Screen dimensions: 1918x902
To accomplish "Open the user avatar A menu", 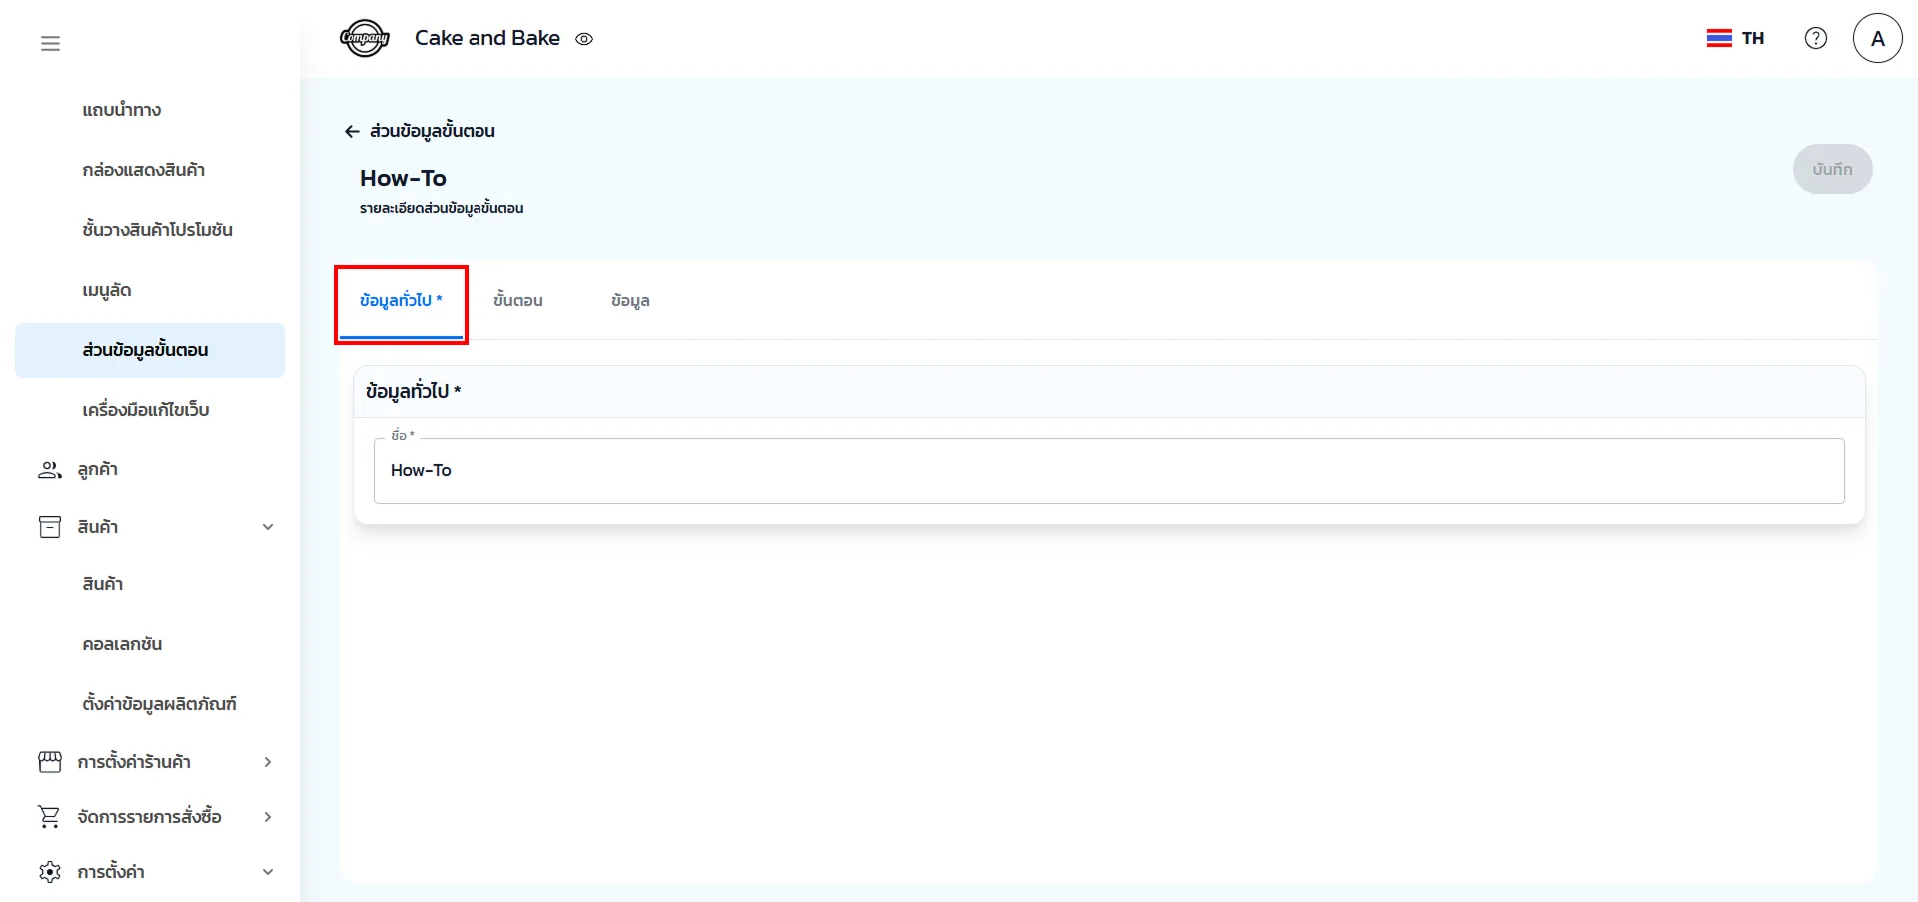I will point(1877,38).
